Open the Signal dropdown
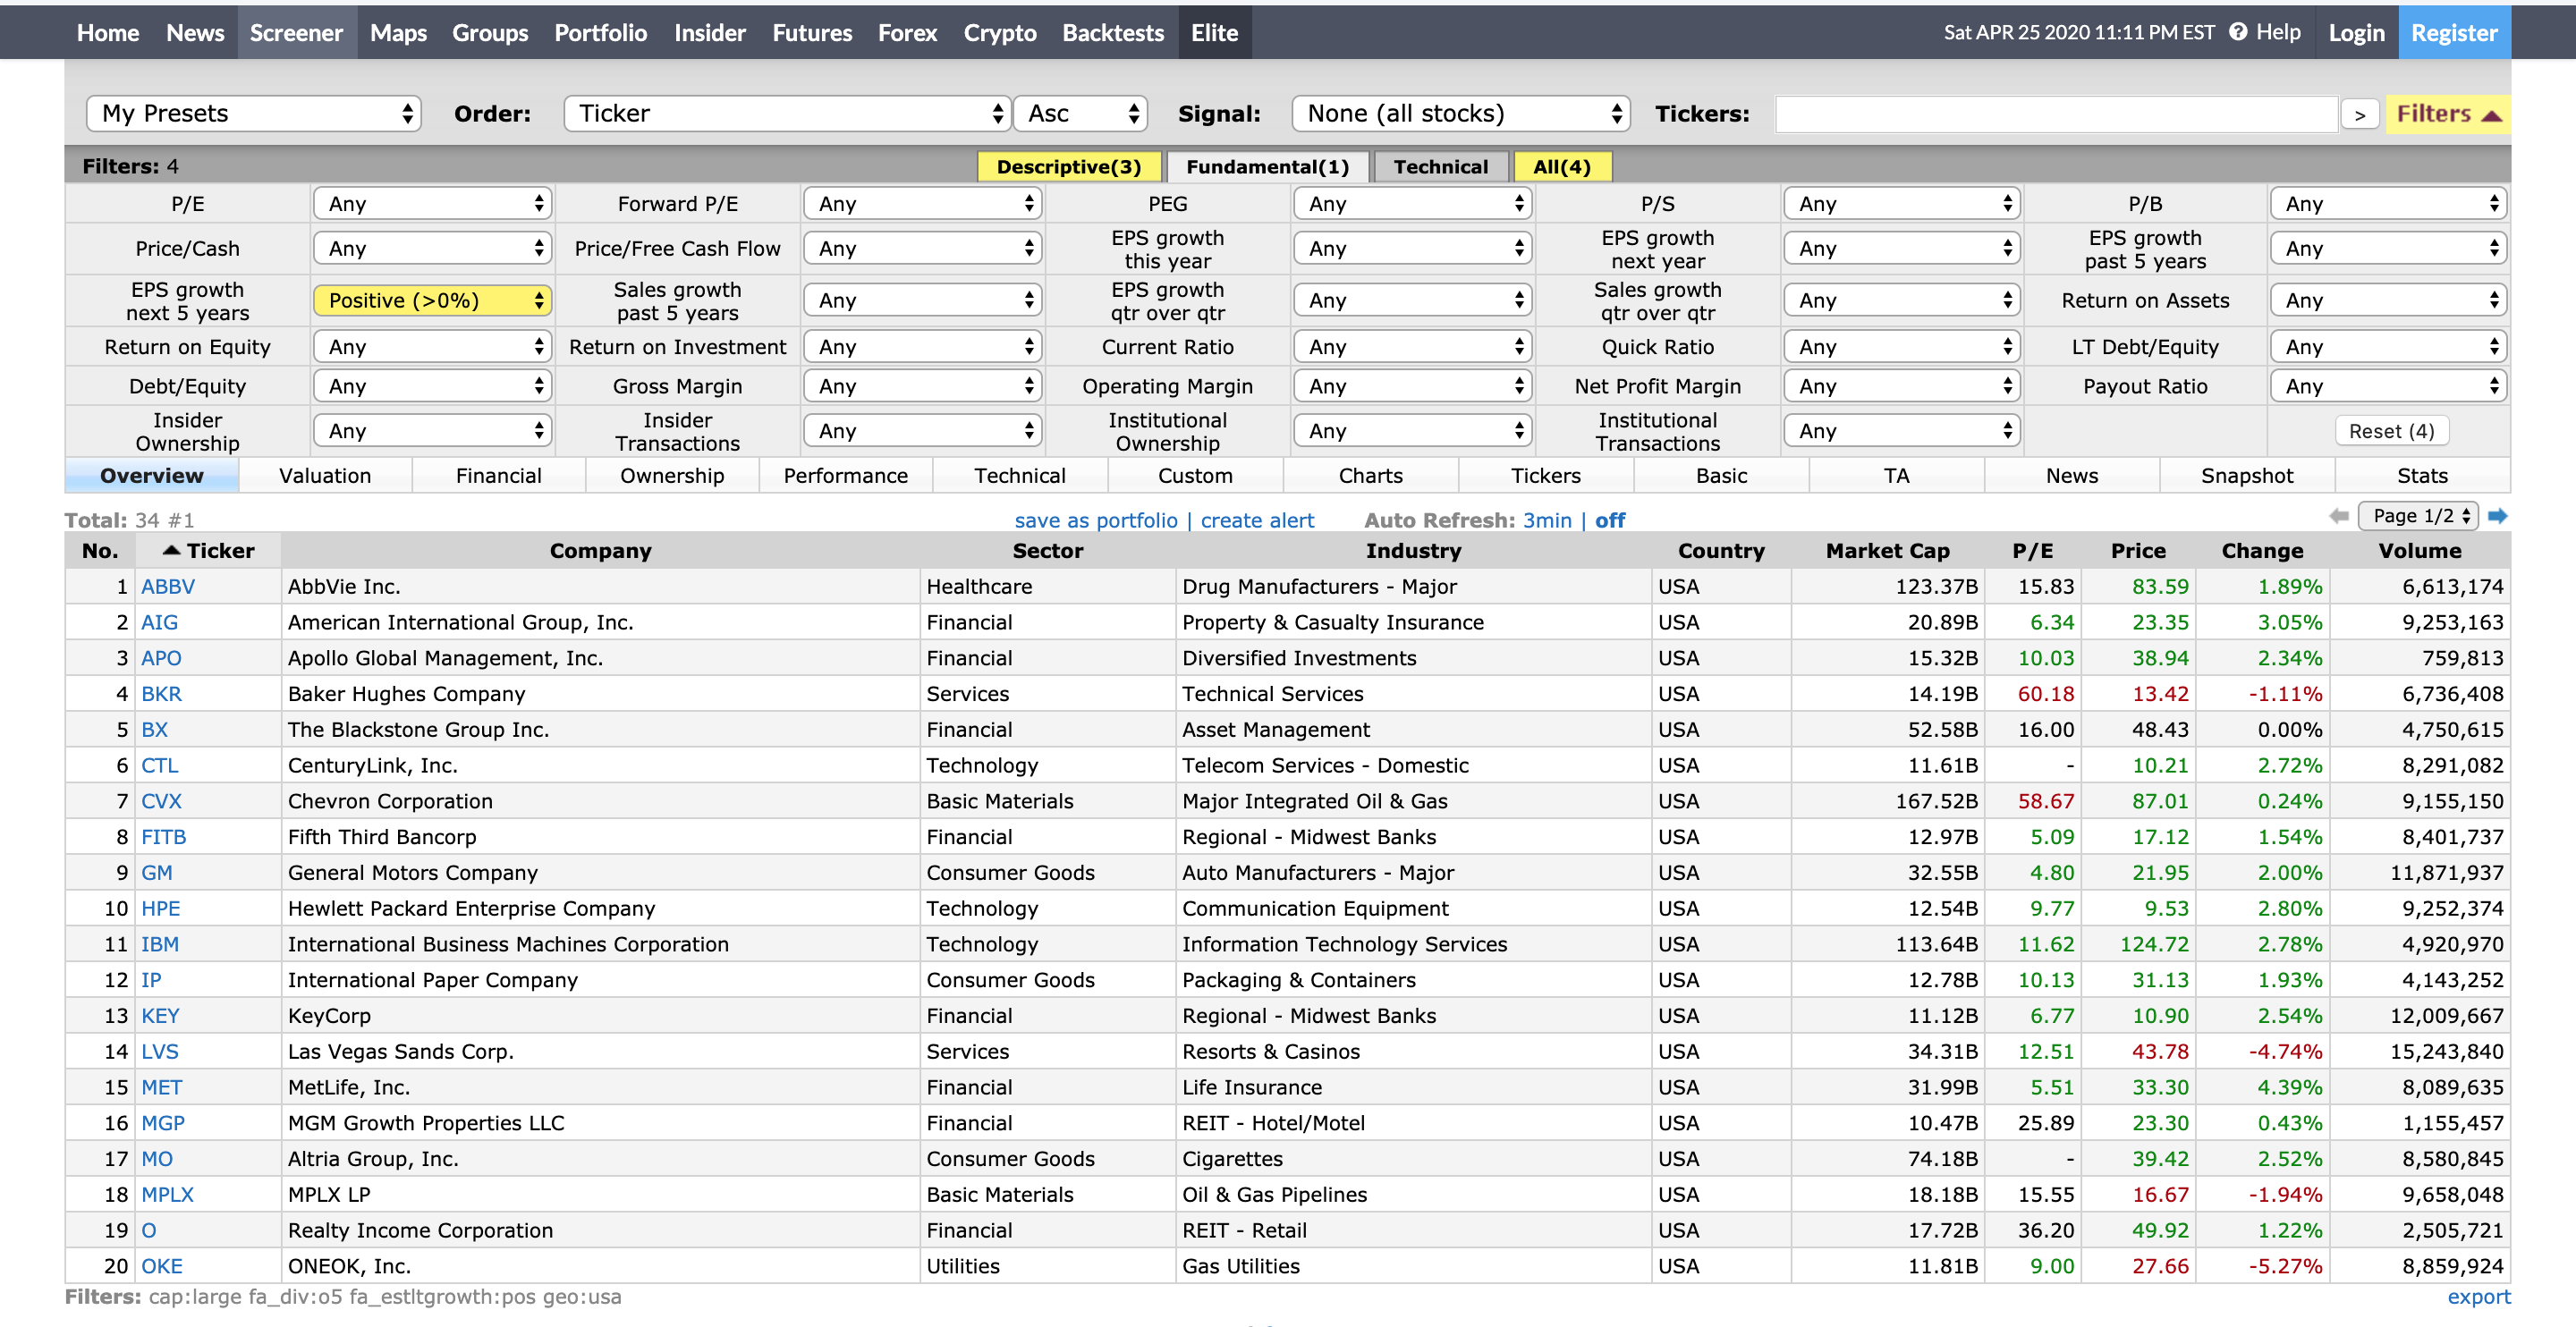2576x1327 pixels. (x=1461, y=114)
